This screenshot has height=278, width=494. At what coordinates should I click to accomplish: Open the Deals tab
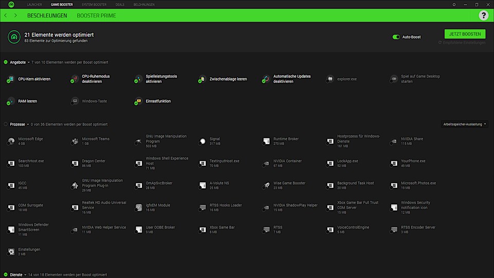coord(120,5)
